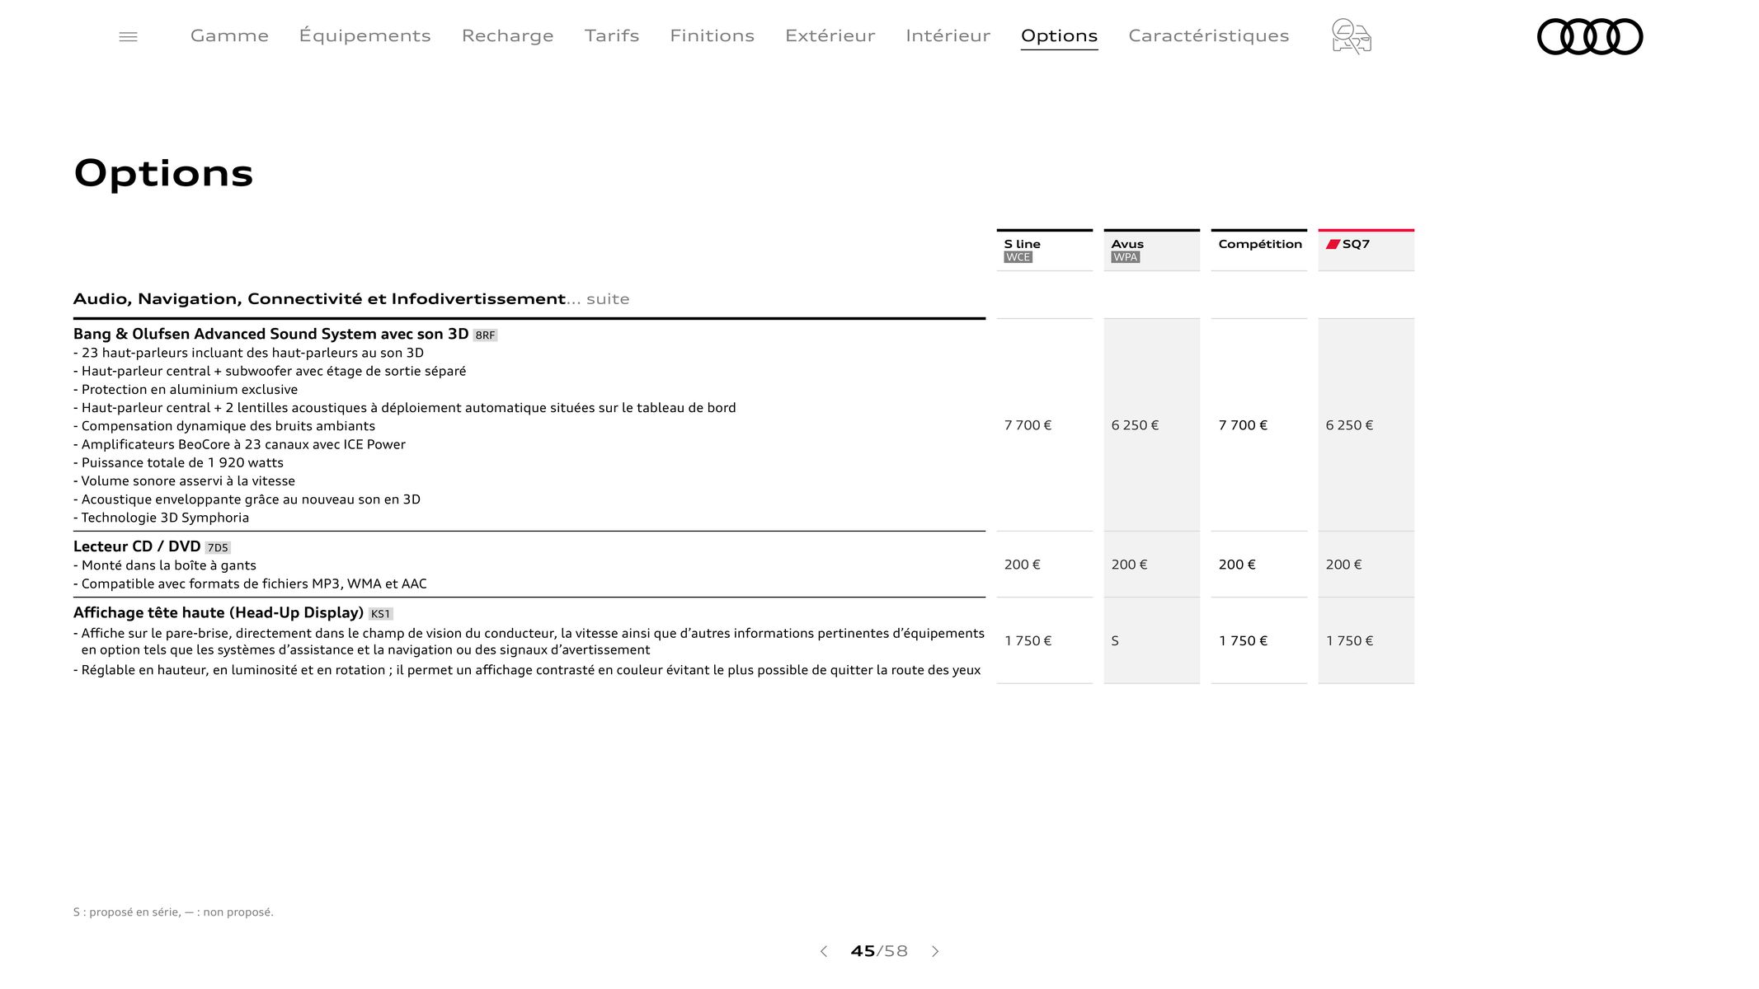Image resolution: width=1759 pixels, height=989 pixels.
Task: Click 'Compensation dynamique des bruits ambiants' line
Action: pyautogui.click(x=224, y=426)
